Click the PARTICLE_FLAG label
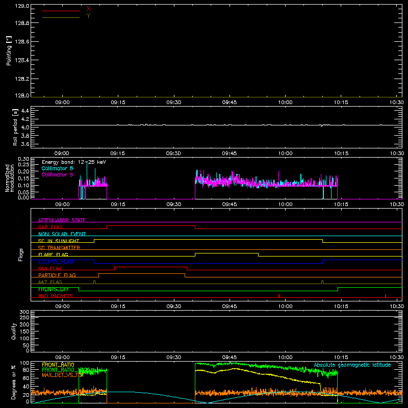The width and height of the screenshot is (408, 408). (57, 275)
